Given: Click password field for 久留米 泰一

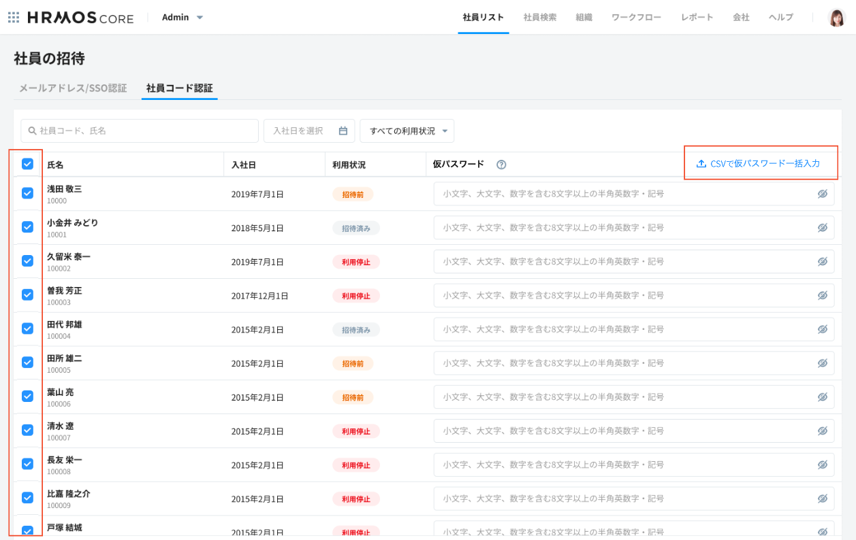Looking at the screenshot, I should (623, 261).
